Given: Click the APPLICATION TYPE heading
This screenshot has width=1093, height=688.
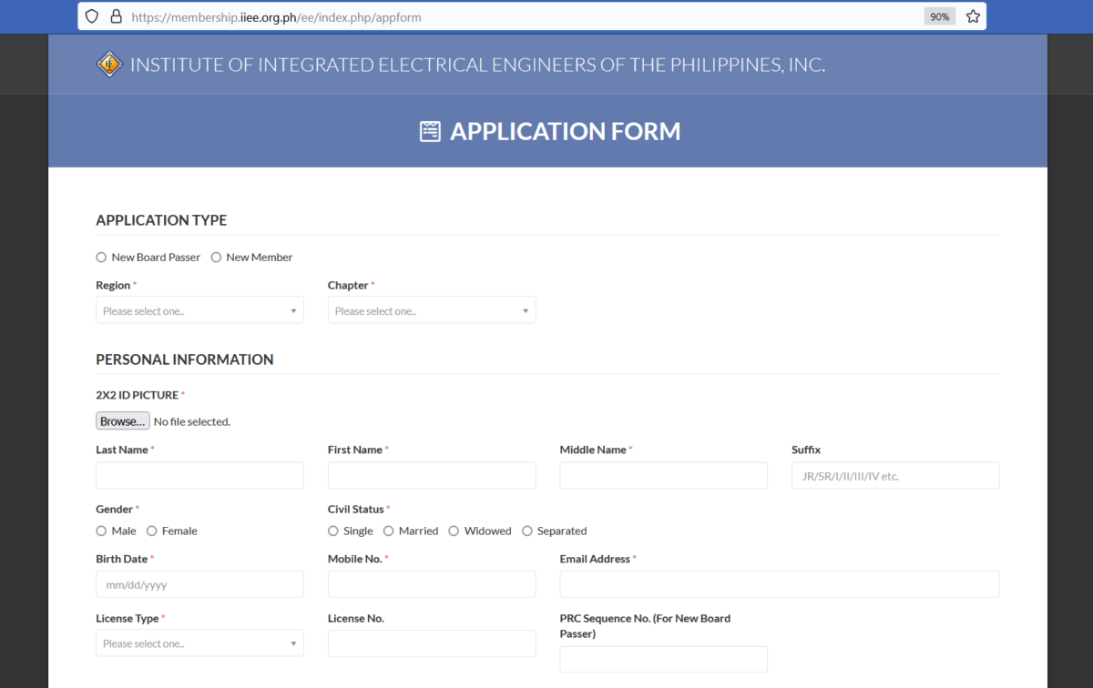Looking at the screenshot, I should 161,220.
